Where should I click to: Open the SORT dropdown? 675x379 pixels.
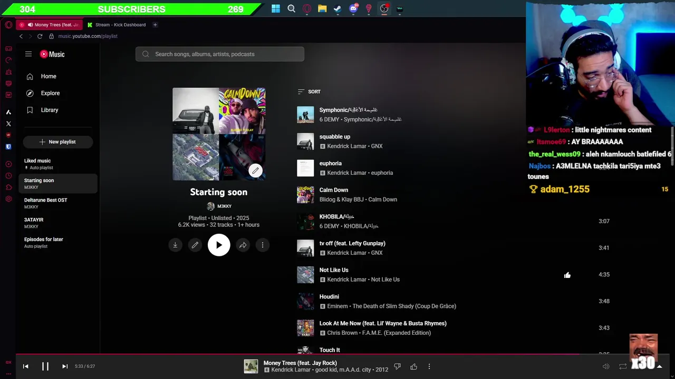pyautogui.click(x=309, y=92)
